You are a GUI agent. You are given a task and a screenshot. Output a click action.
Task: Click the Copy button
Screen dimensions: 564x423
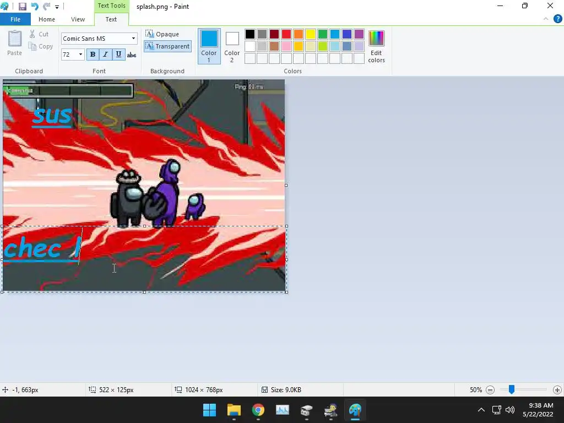coord(41,46)
